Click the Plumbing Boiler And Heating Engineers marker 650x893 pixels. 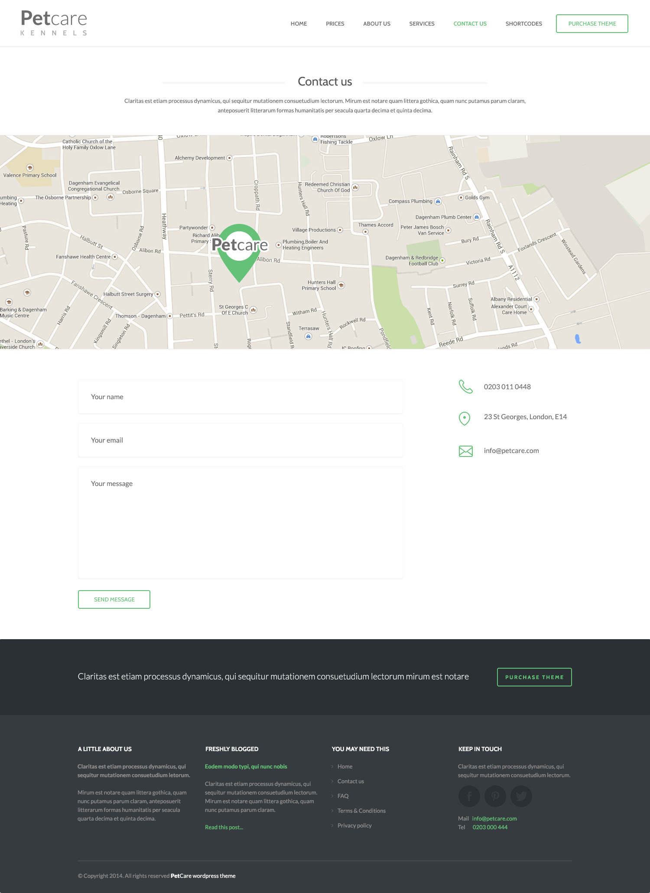(x=279, y=245)
